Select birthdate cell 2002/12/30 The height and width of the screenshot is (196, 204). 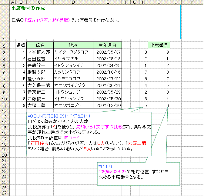click(108, 105)
